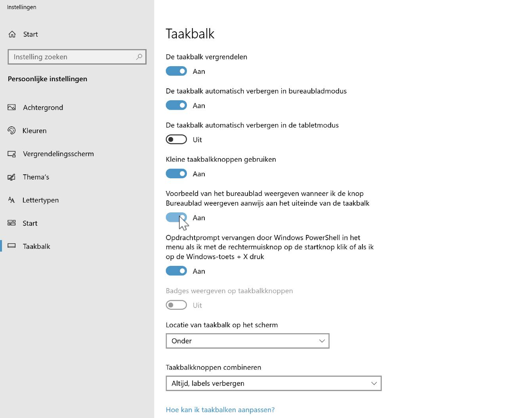
Task: Toggle Kleine taakbalkknoppen gebruiken switch
Action: [x=176, y=174]
